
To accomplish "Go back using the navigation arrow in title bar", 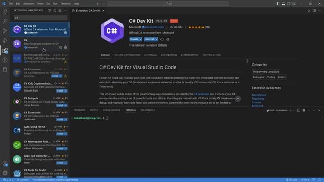I will pos(98,4).
